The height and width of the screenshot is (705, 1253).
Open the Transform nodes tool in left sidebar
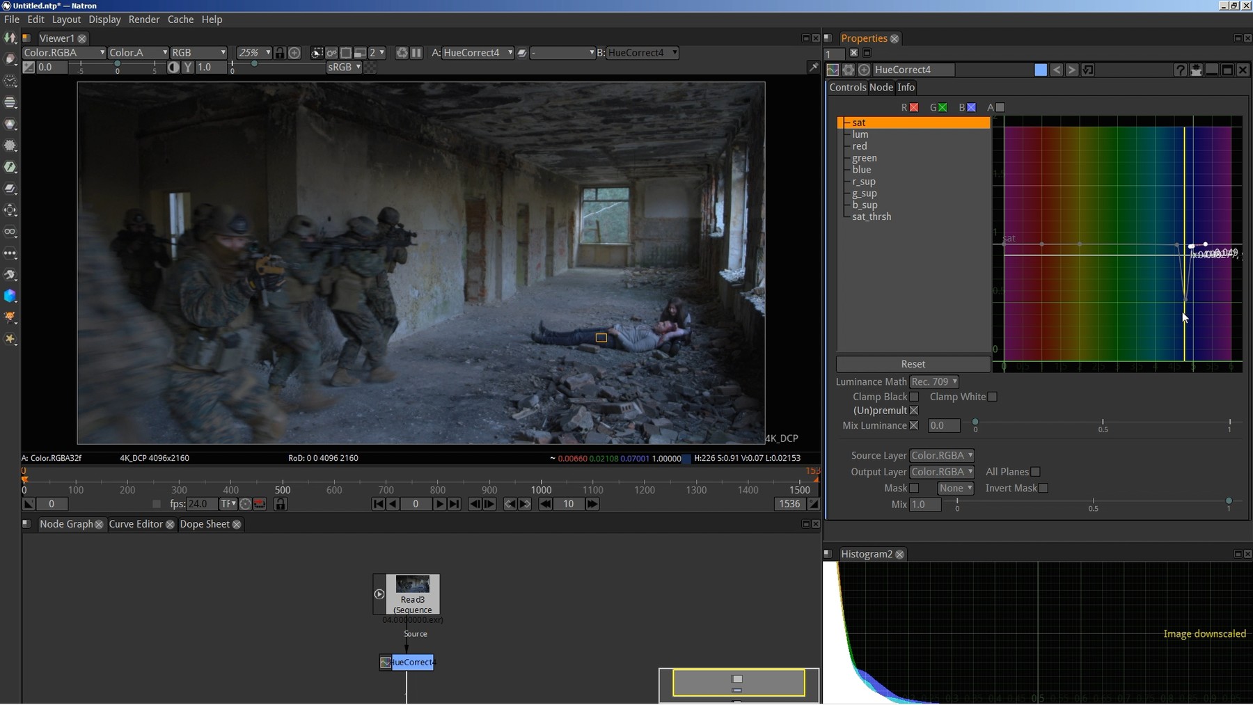pos(10,210)
